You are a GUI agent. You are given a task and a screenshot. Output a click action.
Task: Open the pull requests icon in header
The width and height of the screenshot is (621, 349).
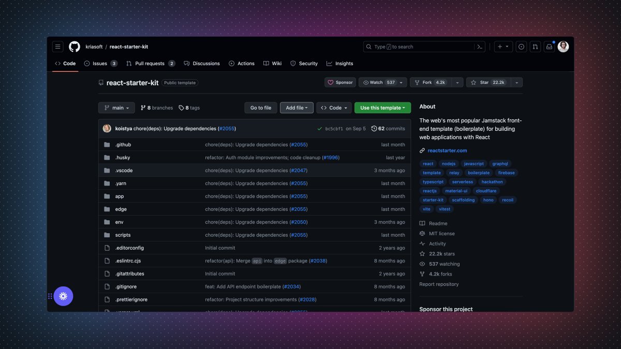536,47
